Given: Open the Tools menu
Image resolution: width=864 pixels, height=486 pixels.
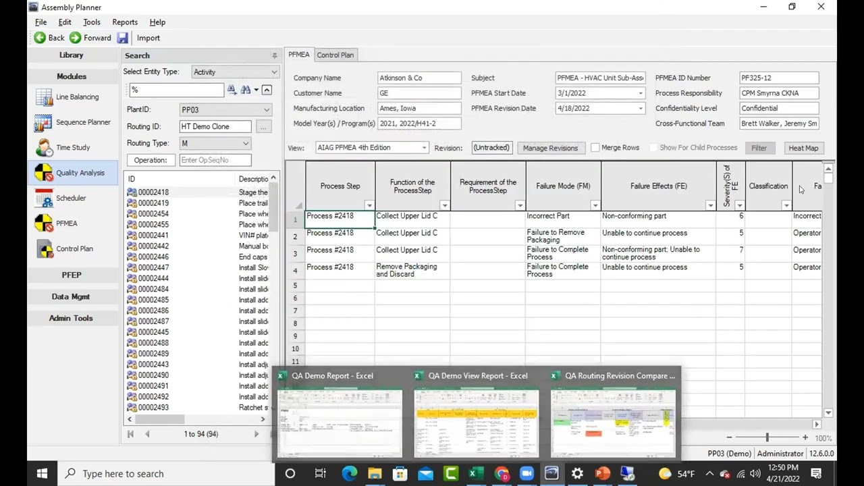Looking at the screenshot, I should [x=92, y=22].
